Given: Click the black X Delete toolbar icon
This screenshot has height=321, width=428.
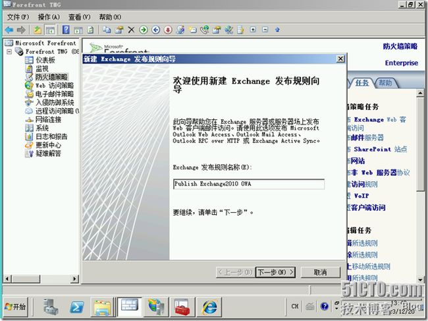Looking at the screenshot, I should (131, 30).
